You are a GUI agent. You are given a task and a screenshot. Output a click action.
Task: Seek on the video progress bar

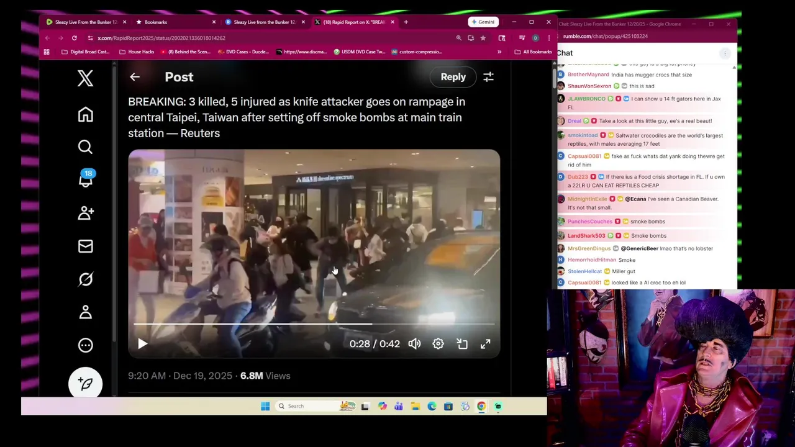coord(314,324)
